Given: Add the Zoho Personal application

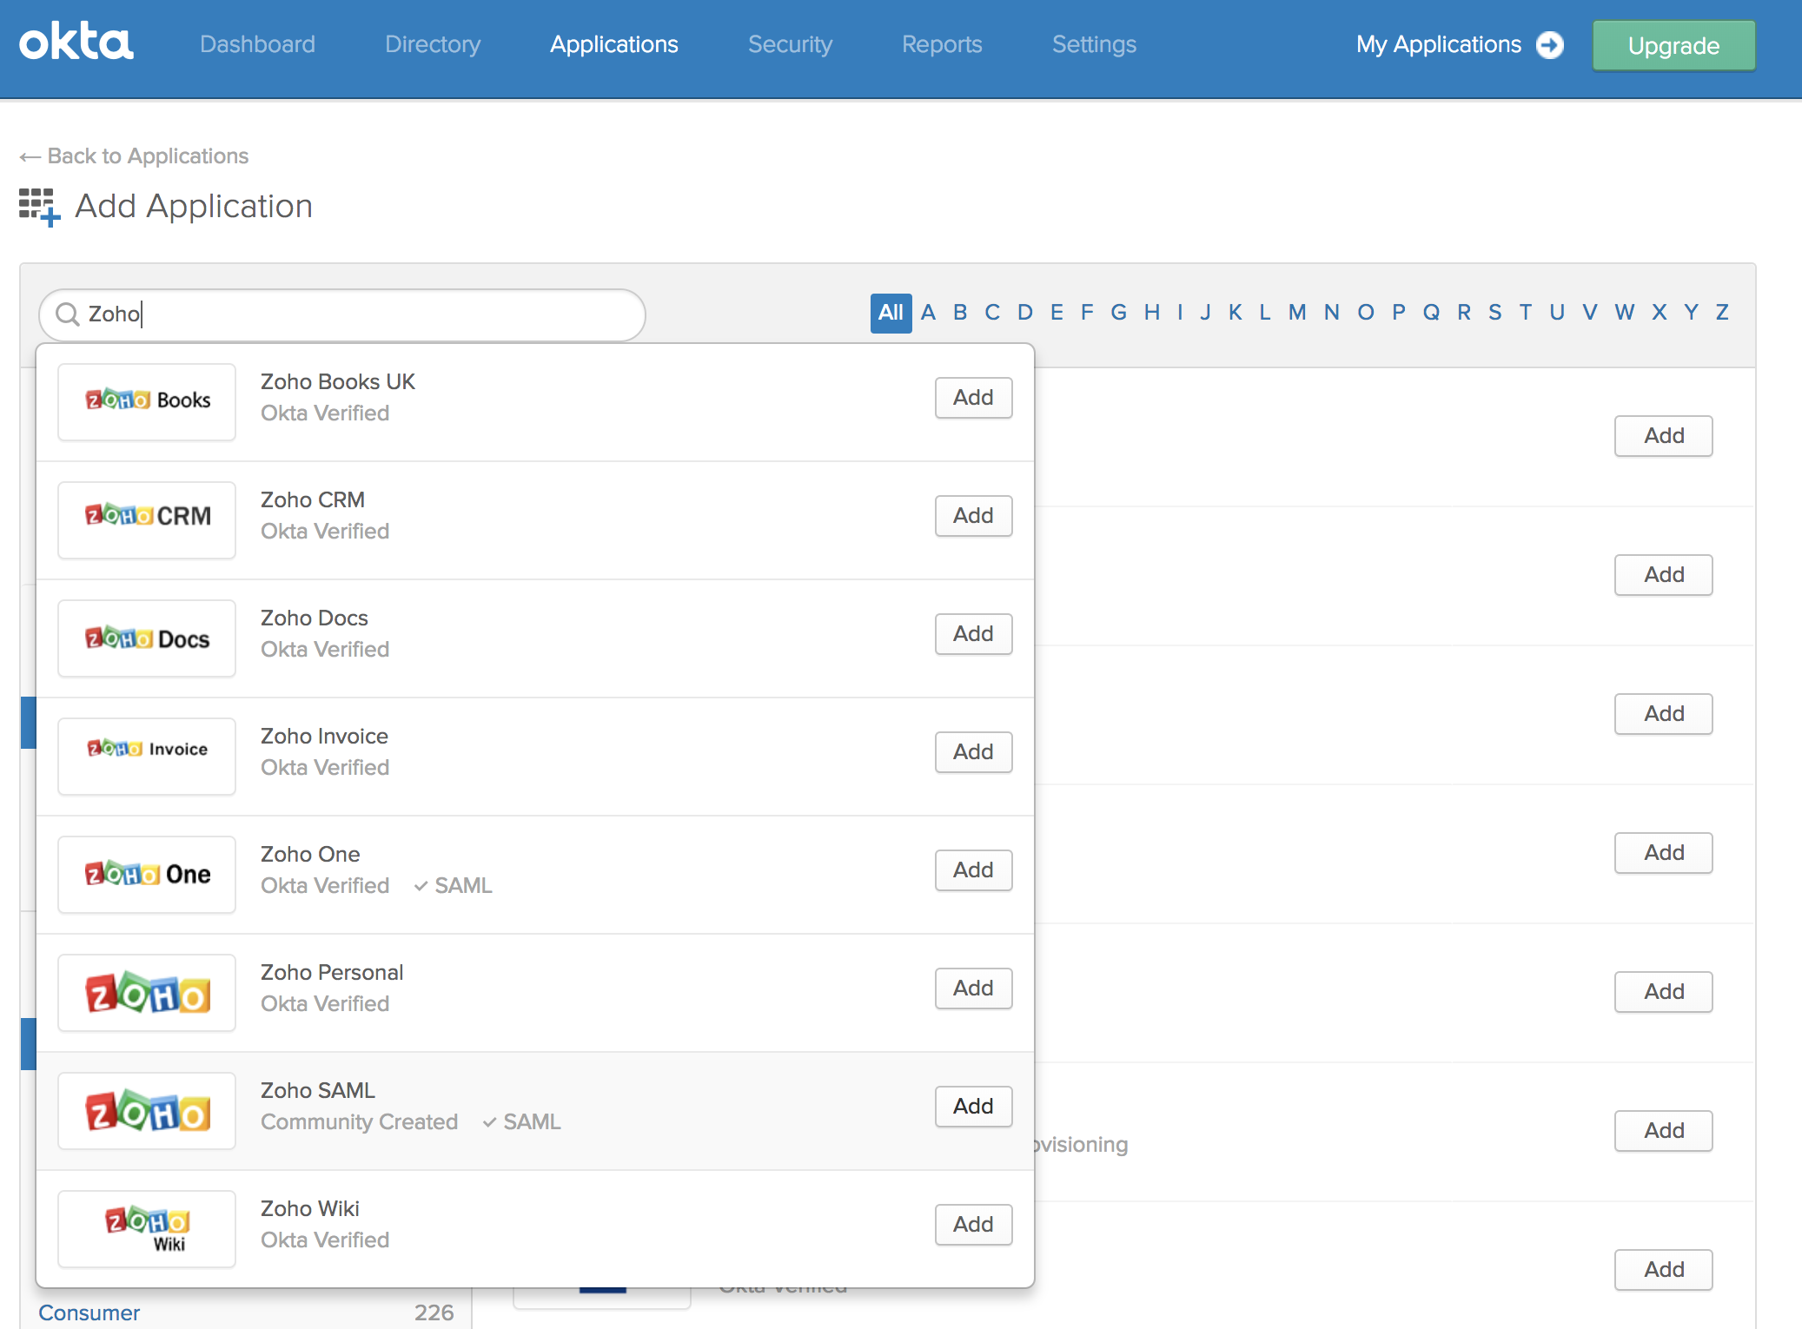Looking at the screenshot, I should [x=973, y=988].
